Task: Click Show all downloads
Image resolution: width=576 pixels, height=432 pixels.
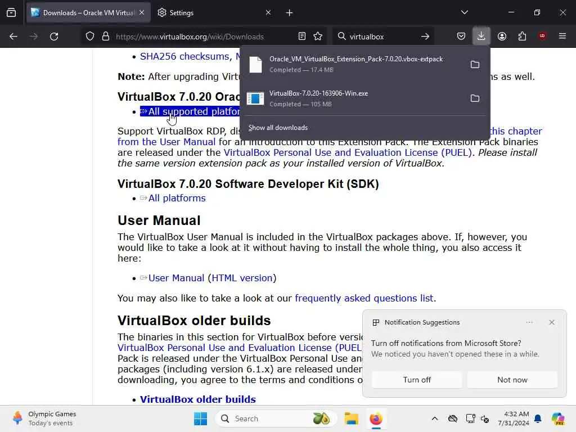Action: tap(278, 128)
